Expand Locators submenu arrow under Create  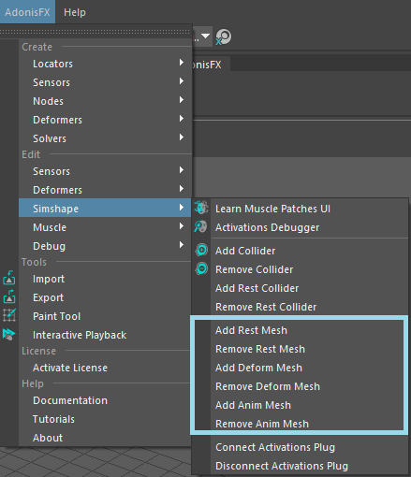click(182, 63)
